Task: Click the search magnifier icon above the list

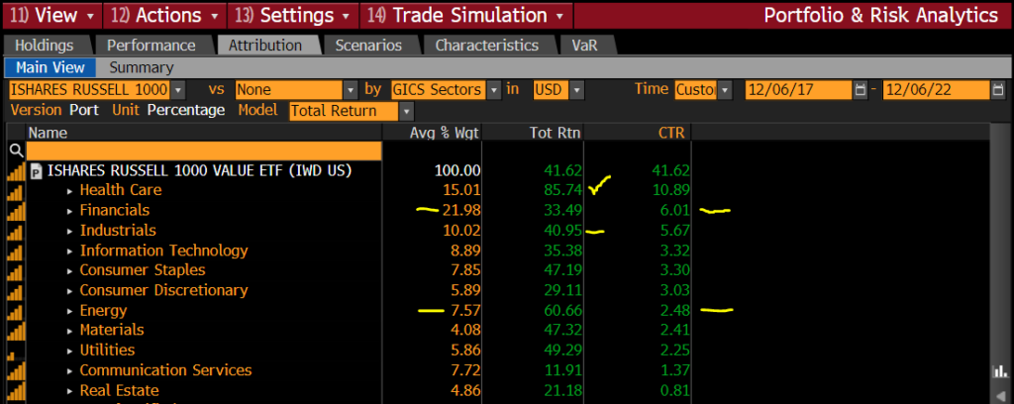Action: (15, 151)
